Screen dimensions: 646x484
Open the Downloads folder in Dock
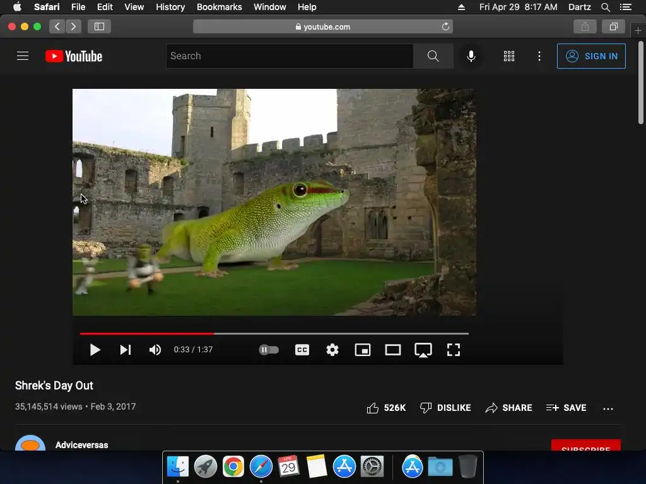tap(440, 467)
